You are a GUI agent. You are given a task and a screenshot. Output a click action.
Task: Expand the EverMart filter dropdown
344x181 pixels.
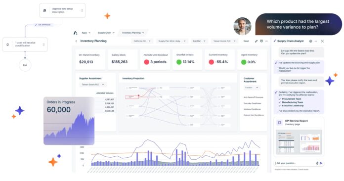pos(199,41)
